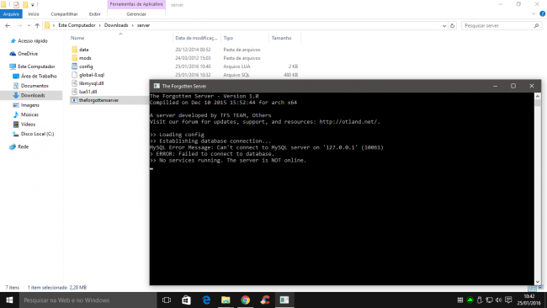Select Downloads in the address breadcrumb
This screenshot has width=547, height=308.
[x=116, y=25]
